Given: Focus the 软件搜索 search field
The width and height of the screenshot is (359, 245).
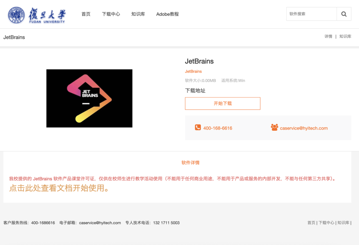Looking at the screenshot, I should click(x=311, y=14).
